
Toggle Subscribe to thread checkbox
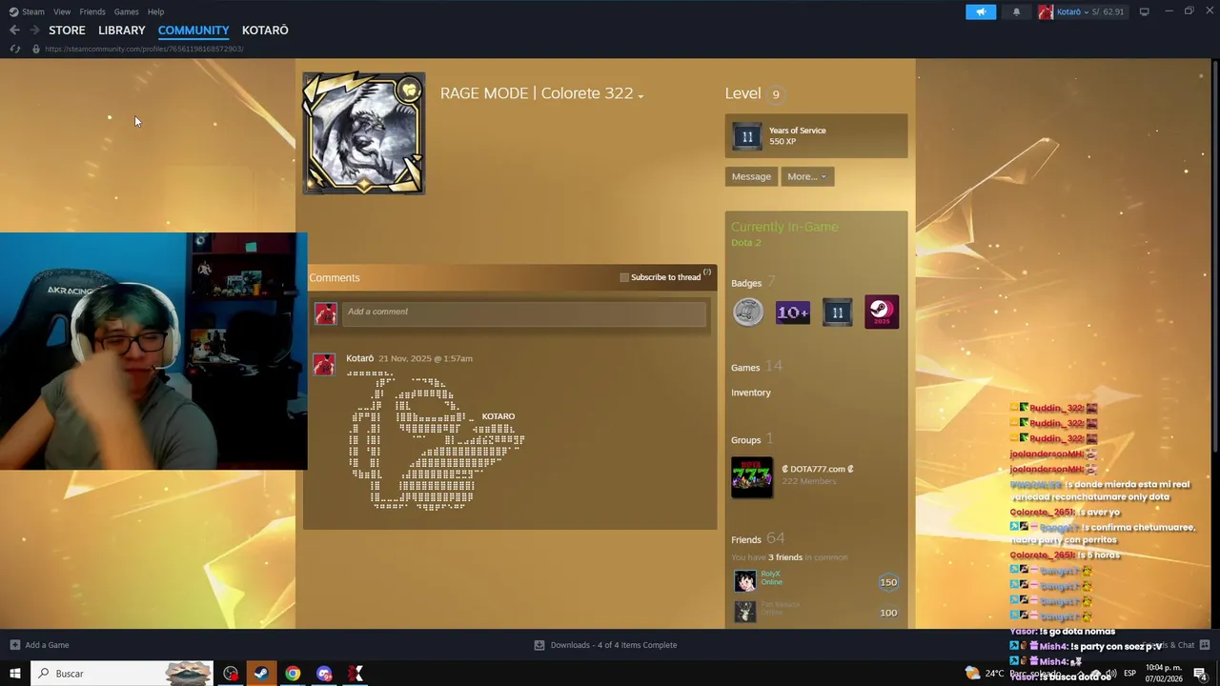point(624,277)
